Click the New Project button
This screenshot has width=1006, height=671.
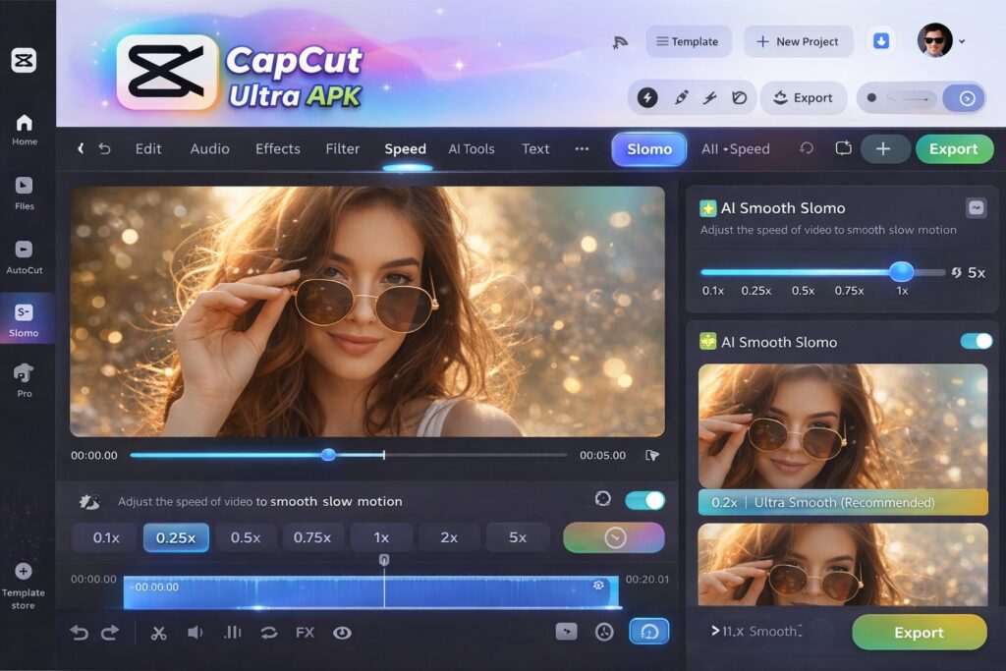click(x=796, y=41)
